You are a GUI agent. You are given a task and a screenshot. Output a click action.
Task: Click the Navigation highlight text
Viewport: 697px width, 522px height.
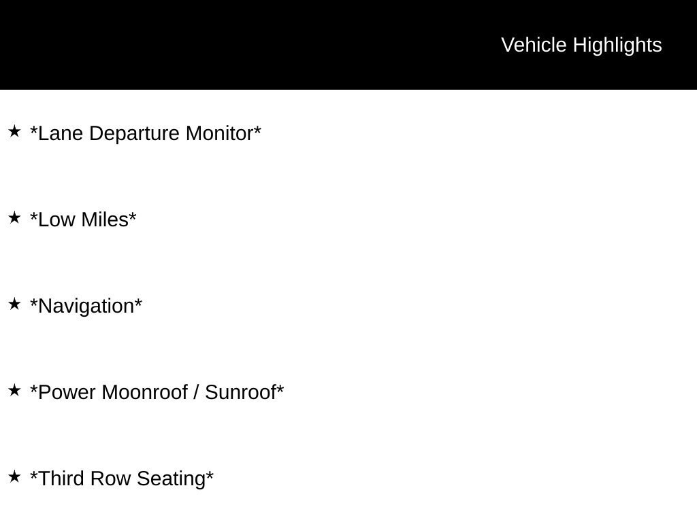click(86, 307)
